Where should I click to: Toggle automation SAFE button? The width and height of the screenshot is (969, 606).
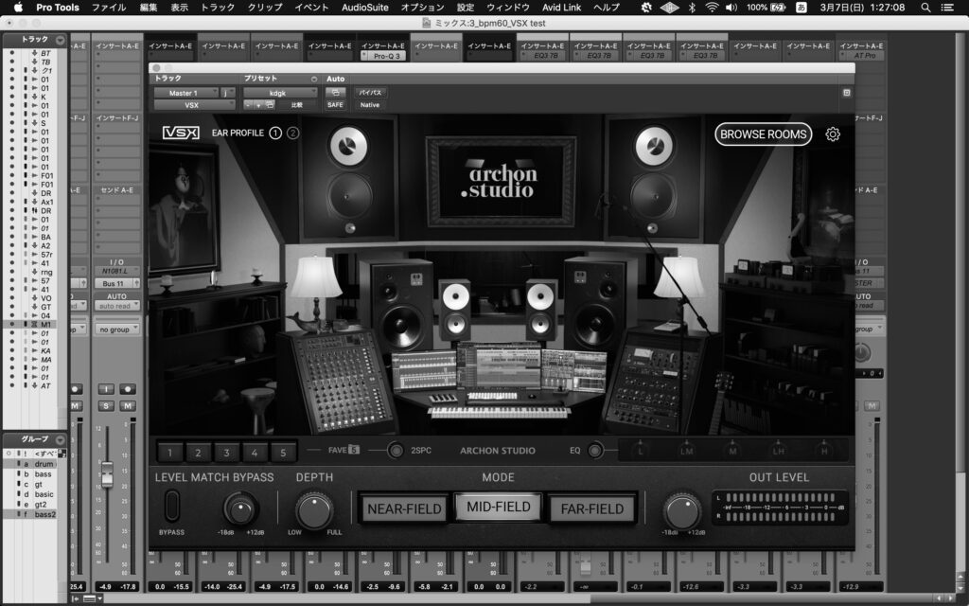335,105
